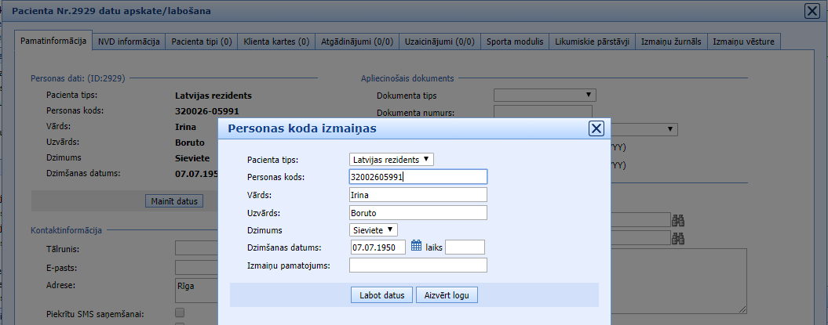The image size is (828, 325).
Task: Click the Izmaiņu pamatojums text field
Action: [418, 265]
